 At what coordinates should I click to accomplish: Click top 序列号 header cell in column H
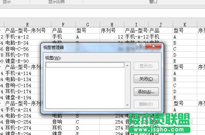[x=112, y=31]
